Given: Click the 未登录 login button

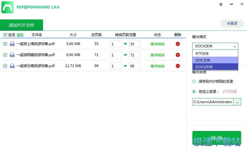Looking at the screenshot, I should 232,23.
